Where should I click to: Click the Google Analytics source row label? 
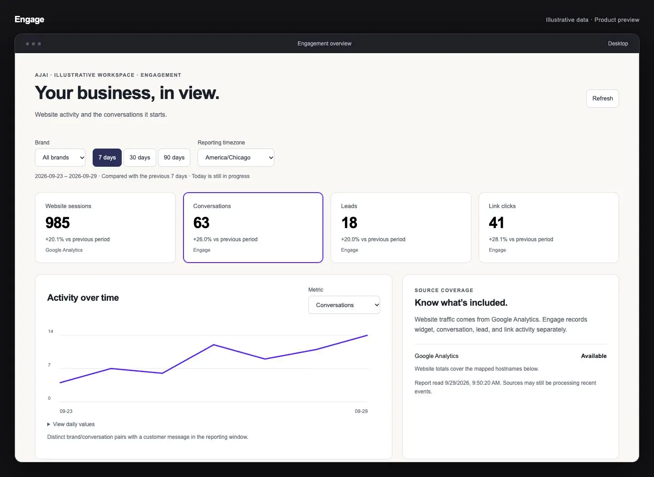[436, 356]
